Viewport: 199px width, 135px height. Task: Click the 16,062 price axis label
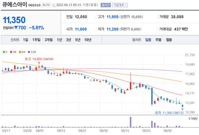click(x=190, y=84)
